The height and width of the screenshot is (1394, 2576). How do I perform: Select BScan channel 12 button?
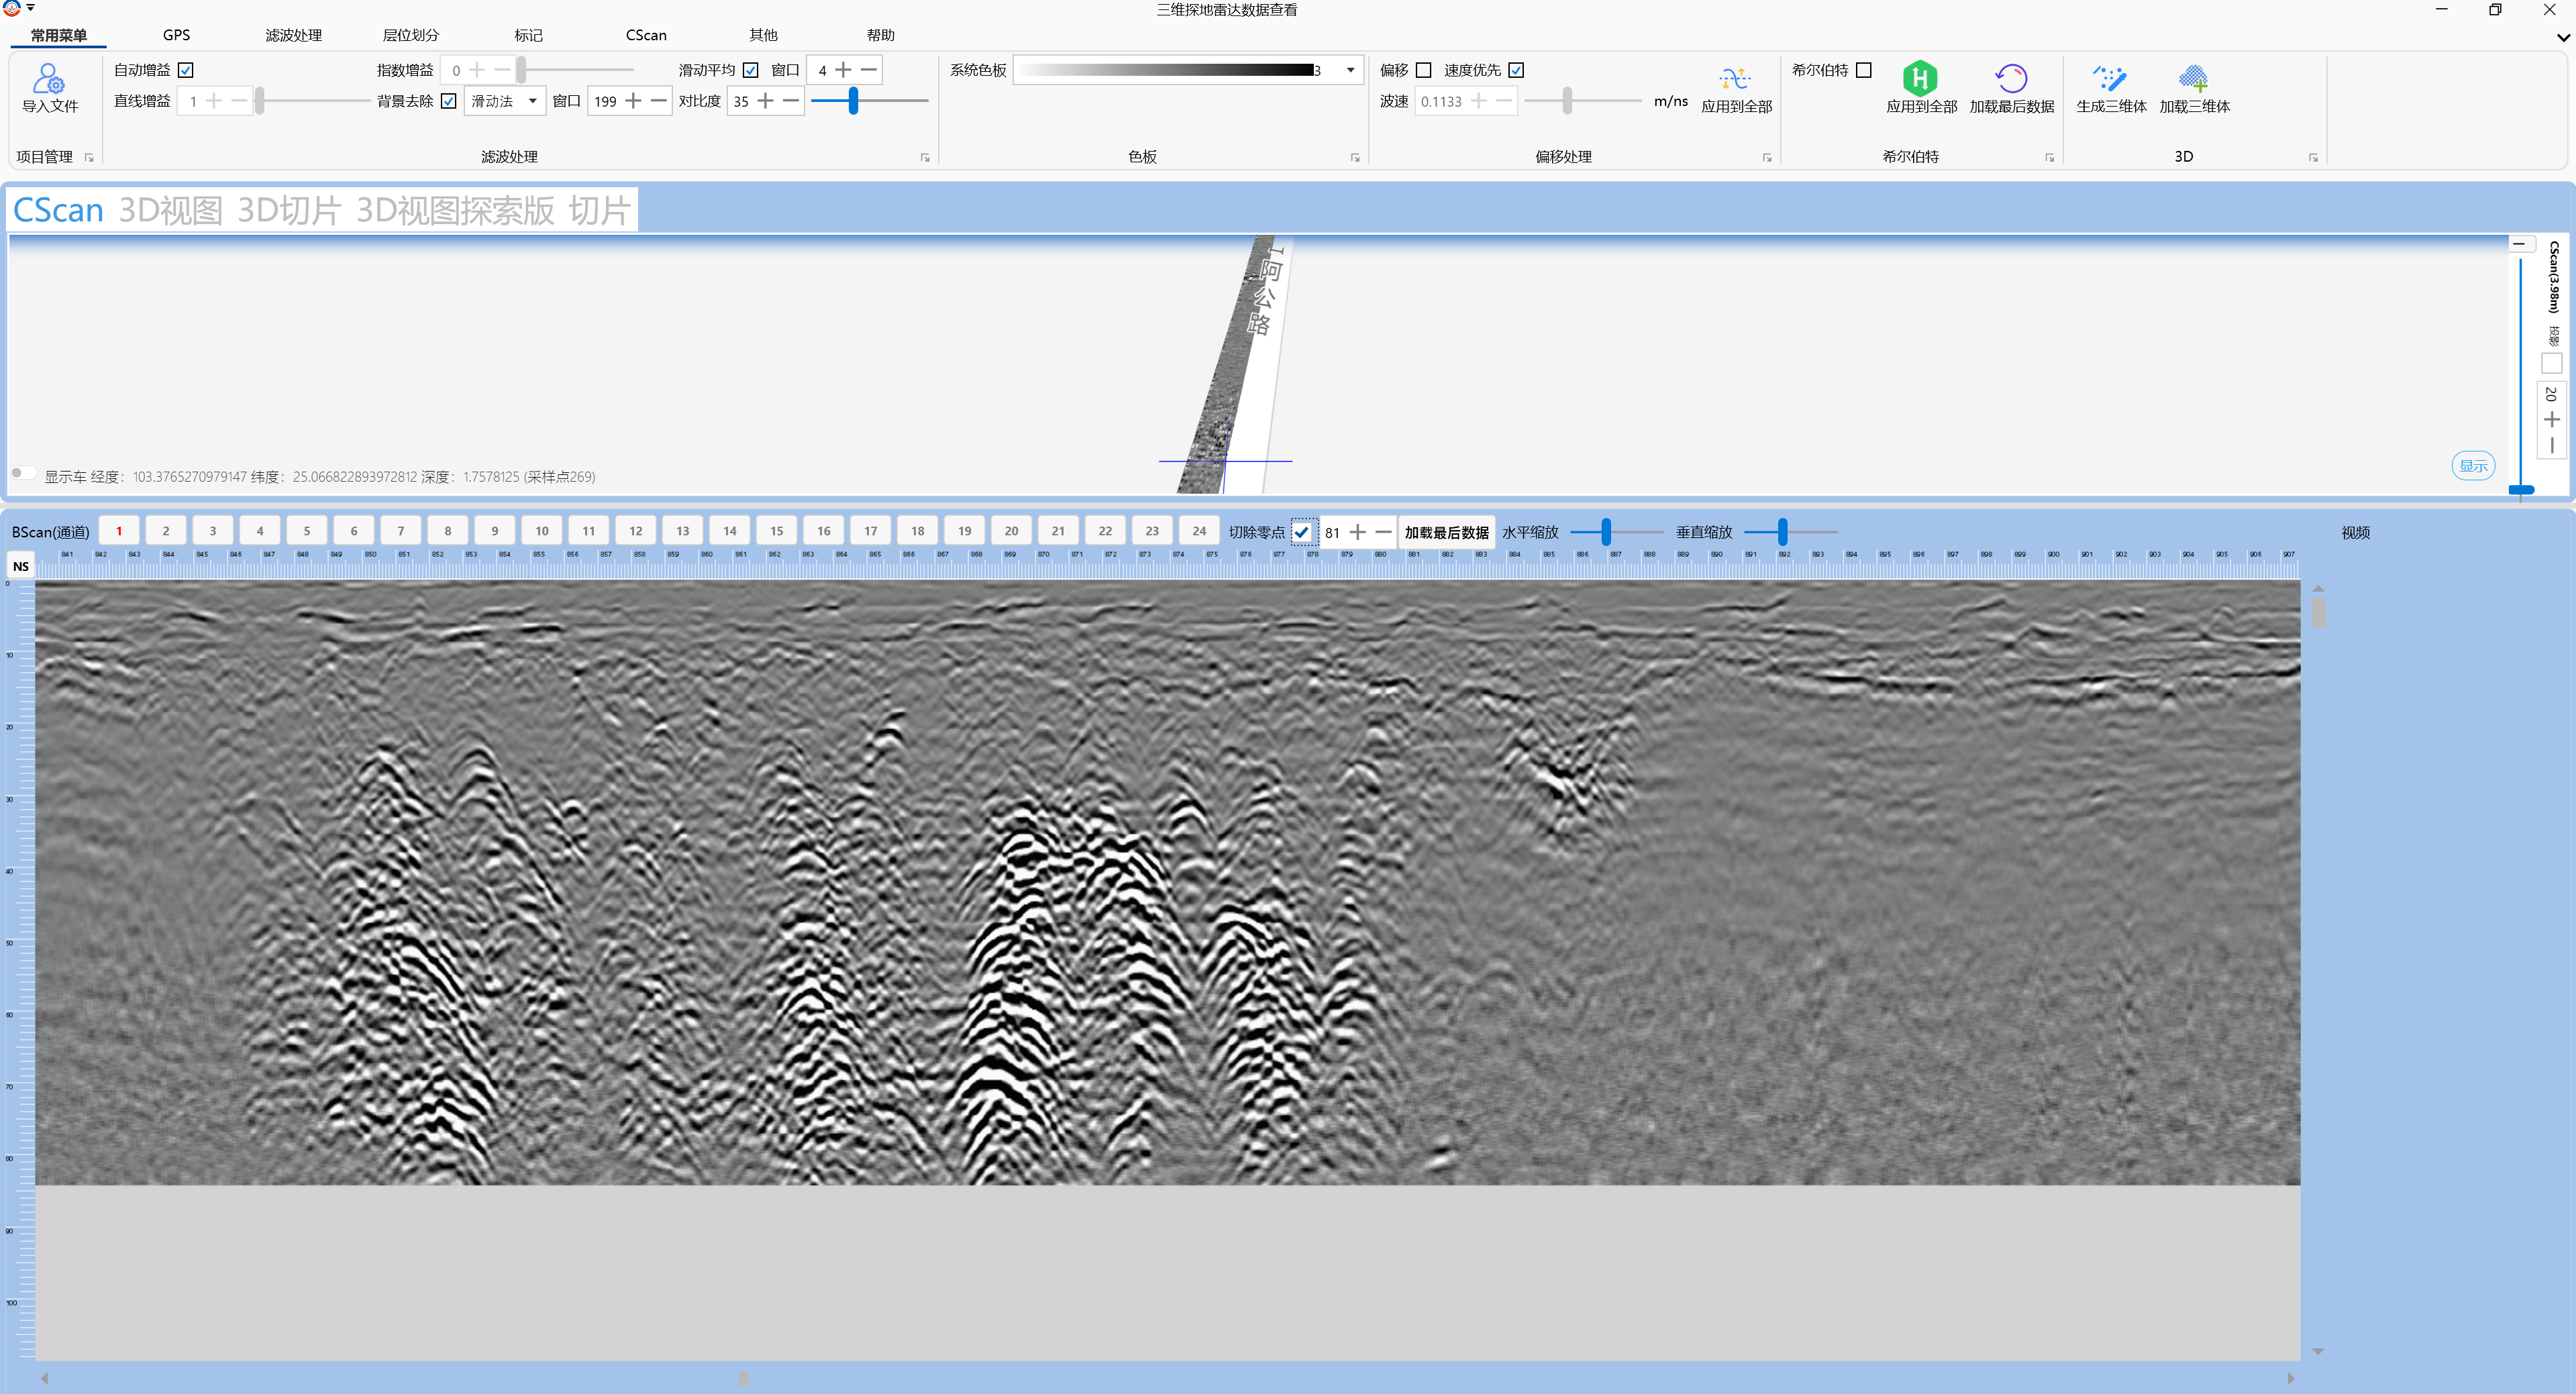point(635,532)
